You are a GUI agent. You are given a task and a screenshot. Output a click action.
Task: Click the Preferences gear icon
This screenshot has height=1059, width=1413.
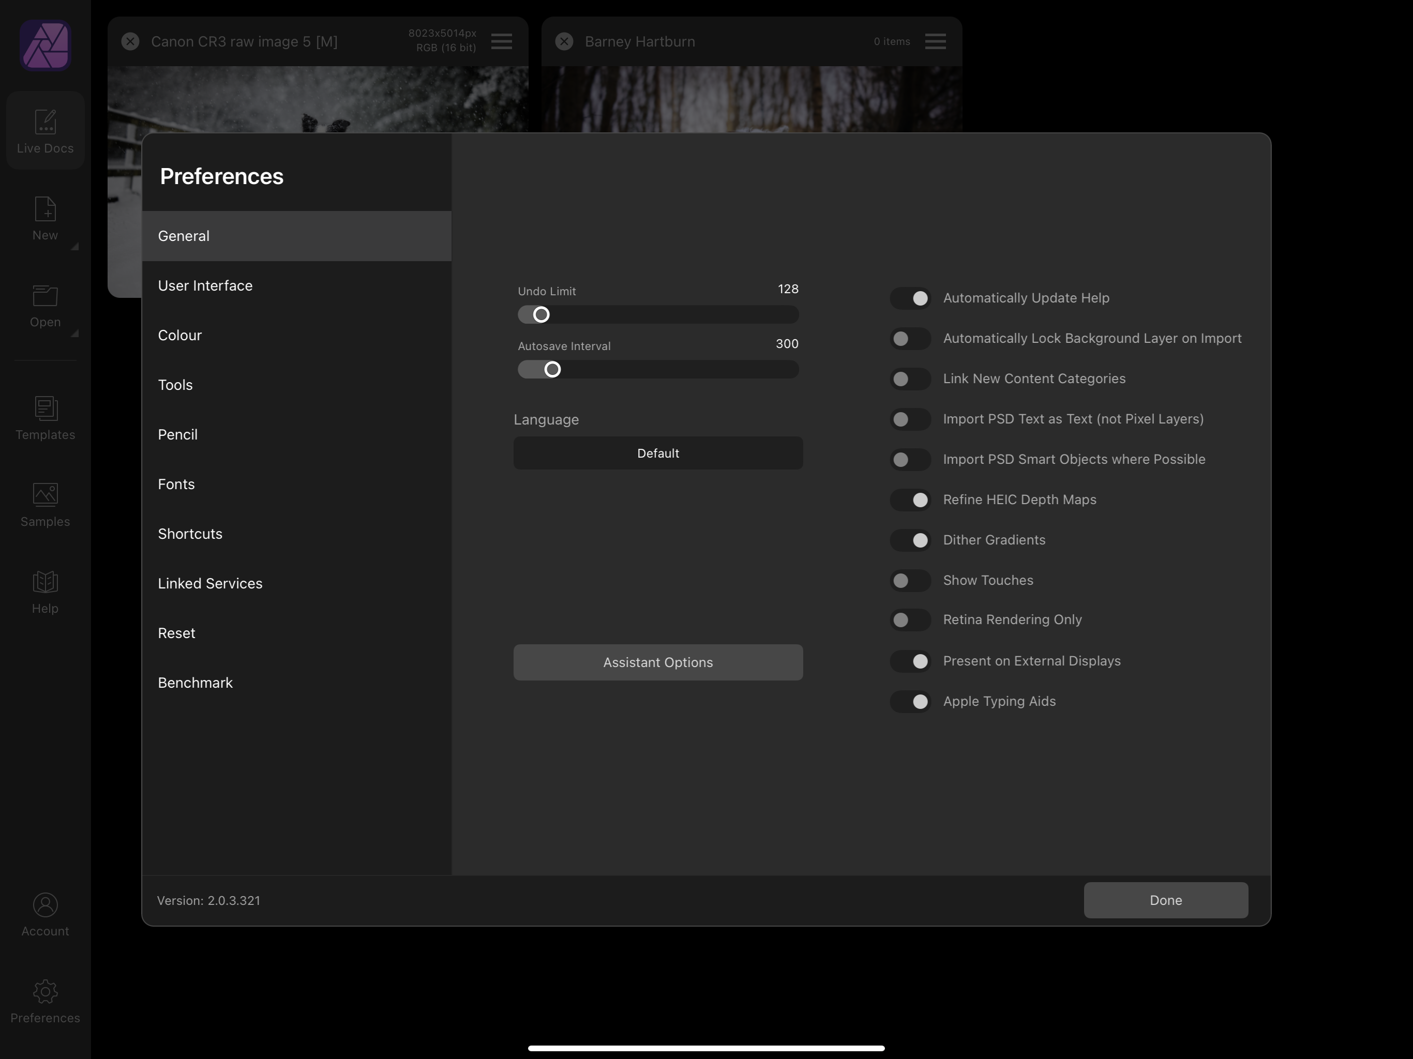pyautogui.click(x=44, y=992)
